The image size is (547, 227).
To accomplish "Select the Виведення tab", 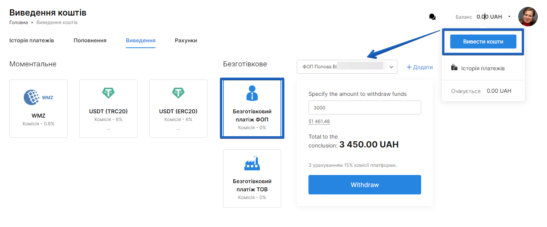I will point(140,40).
